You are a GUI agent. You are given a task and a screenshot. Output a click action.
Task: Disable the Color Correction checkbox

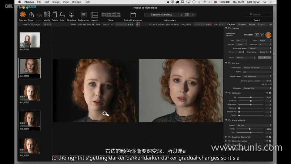[270, 141]
